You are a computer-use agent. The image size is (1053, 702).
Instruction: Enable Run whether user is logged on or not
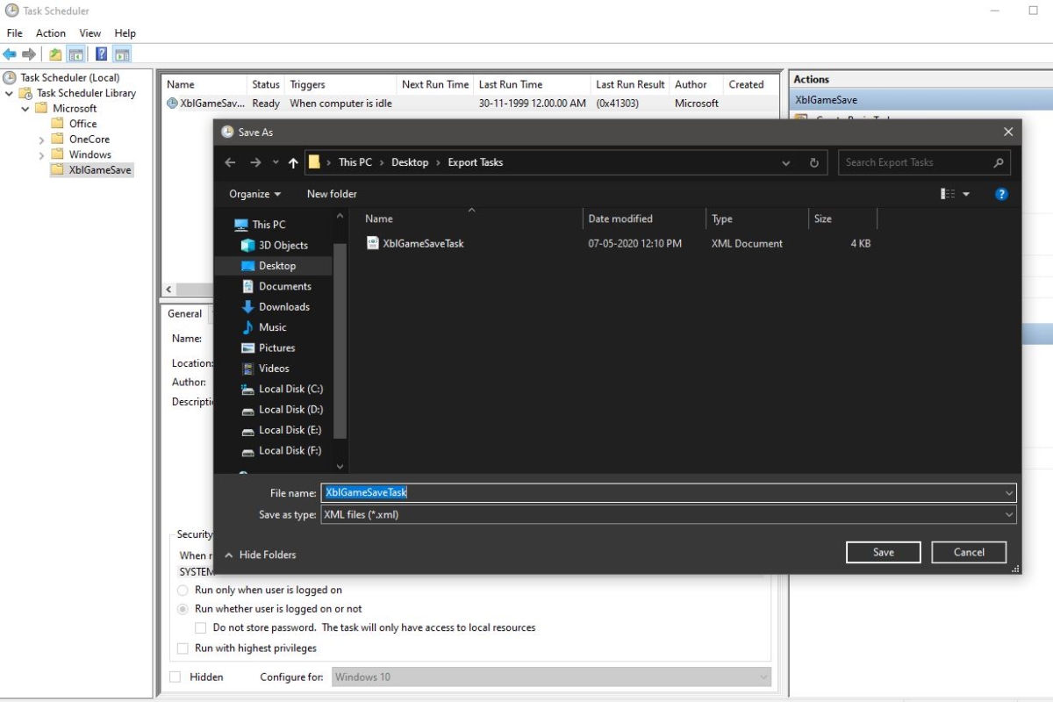[183, 608]
